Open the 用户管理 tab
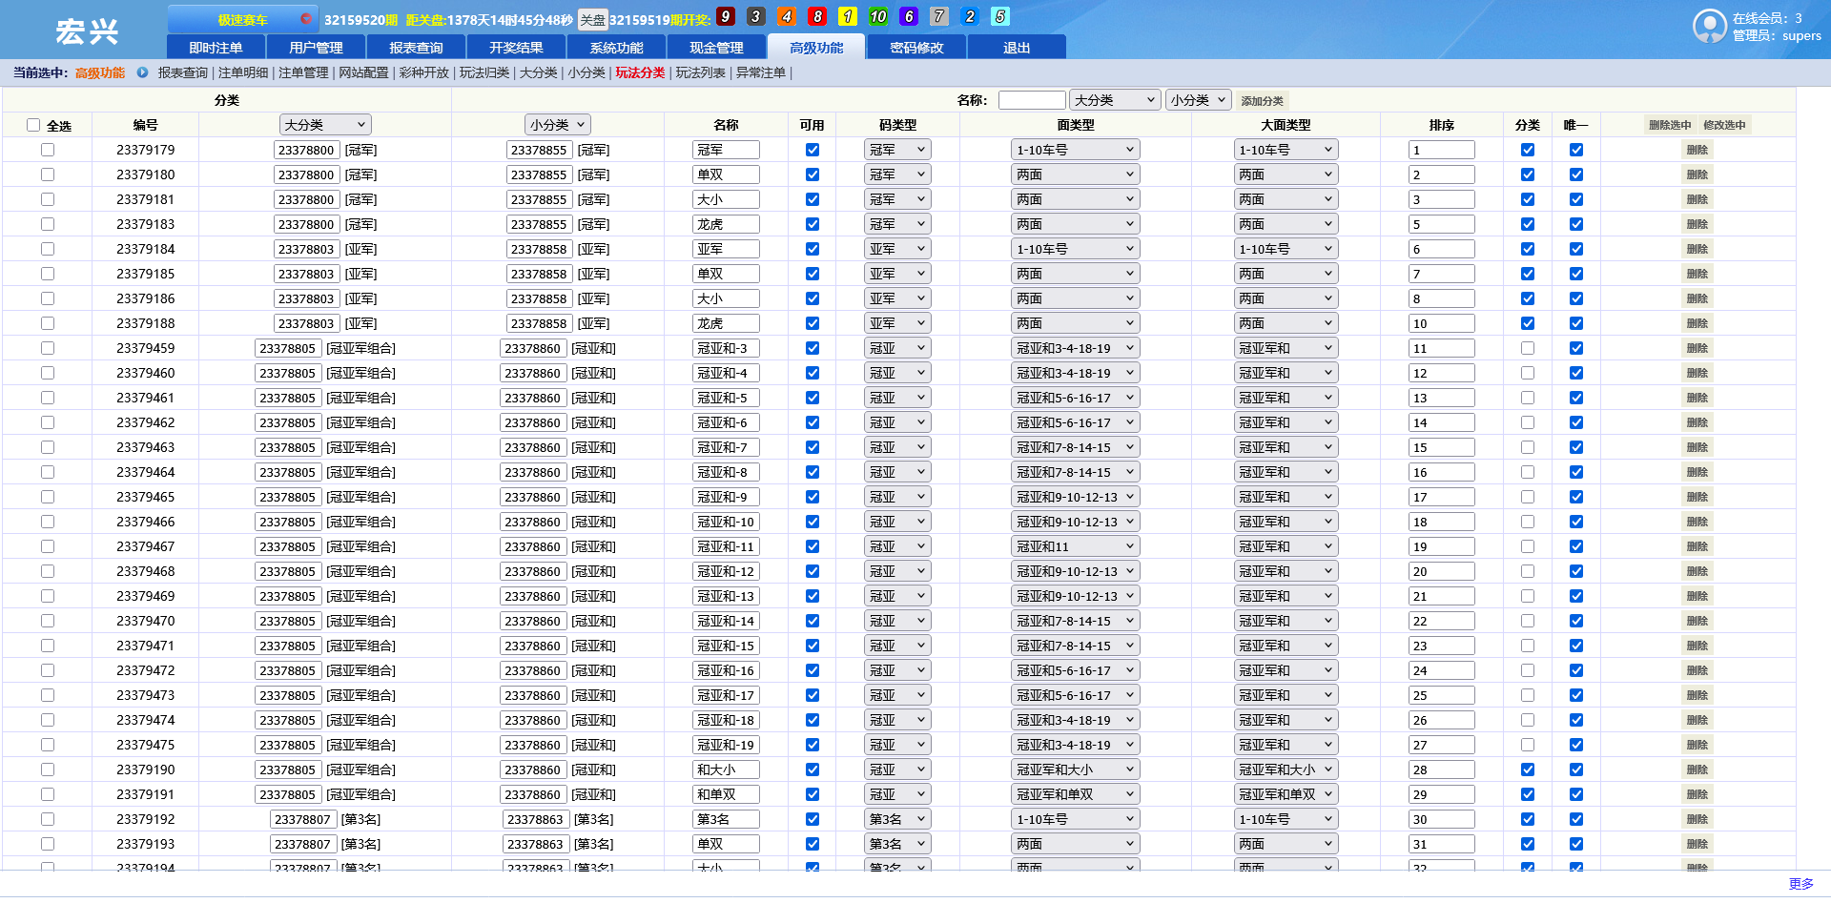This screenshot has width=1831, height=903. click(x=316, y=48)
